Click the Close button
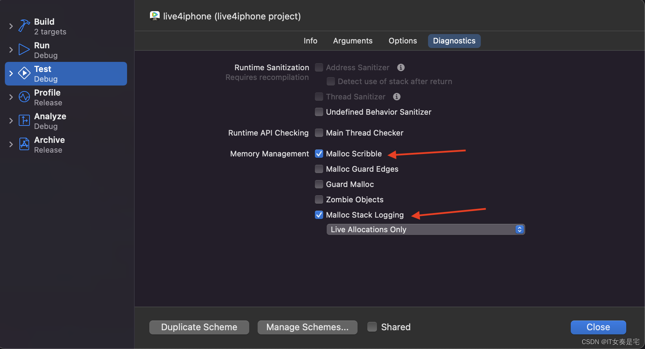Image resolution: width=645 pixels, height=349 pixels. (x=598, y=327)
